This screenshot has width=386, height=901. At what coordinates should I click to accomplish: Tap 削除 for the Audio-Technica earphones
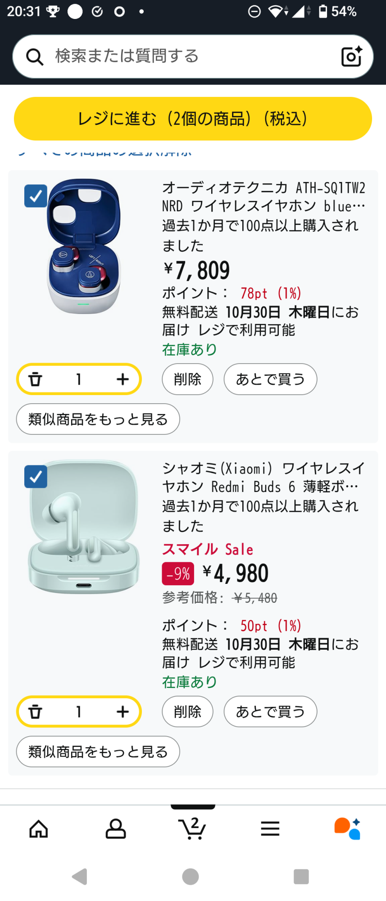(187, 379)
